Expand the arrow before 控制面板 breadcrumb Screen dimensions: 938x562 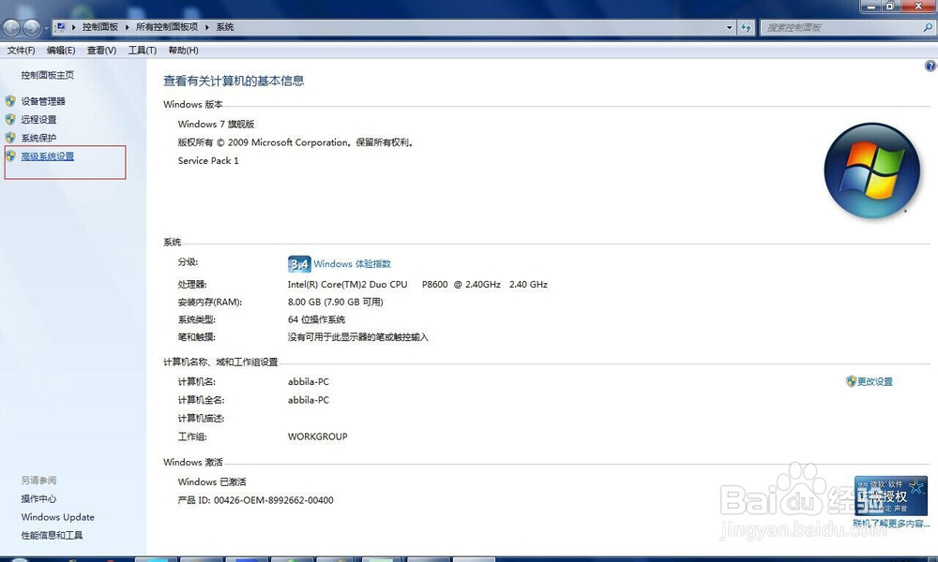(73, 27)
